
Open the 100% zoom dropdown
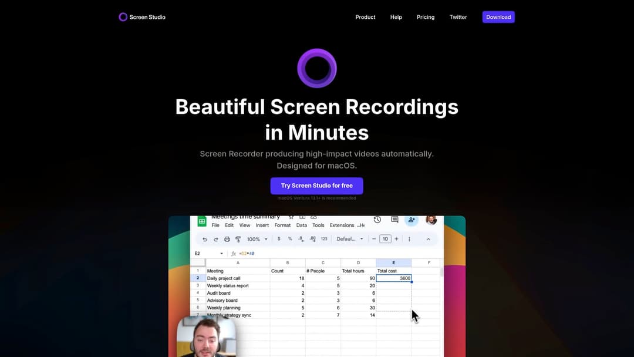[x=257, y=239]
